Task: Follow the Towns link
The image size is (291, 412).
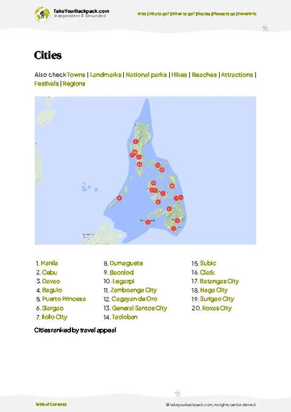Action: click(x=76, y=75)
